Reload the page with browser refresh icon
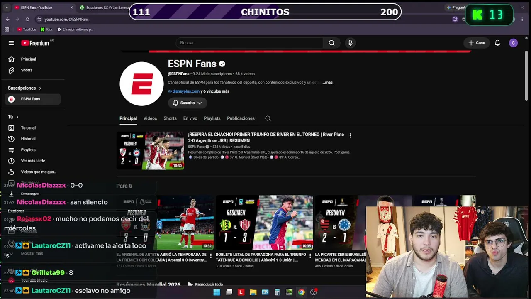 click(x=27, y=19)
